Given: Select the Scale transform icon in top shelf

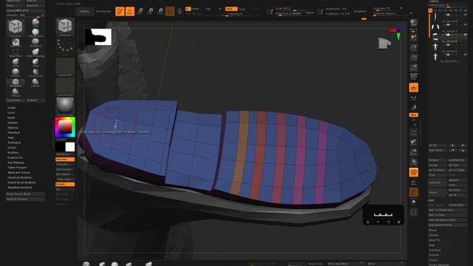Looking at the screenshot, I should (150, 12).
